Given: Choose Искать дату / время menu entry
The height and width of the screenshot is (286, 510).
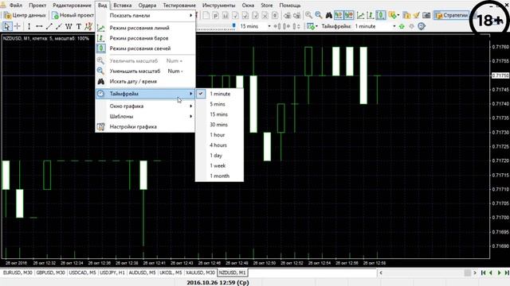Looking at the screenshot, I should (x=145, y=81).
